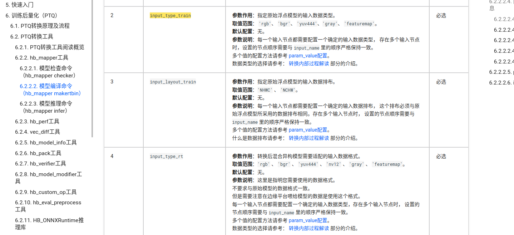Screen dimensions: 514x235
Task: Go to 6.2.4. vec_diff工具
Action: pyautogui.click(x=38, y=132)
